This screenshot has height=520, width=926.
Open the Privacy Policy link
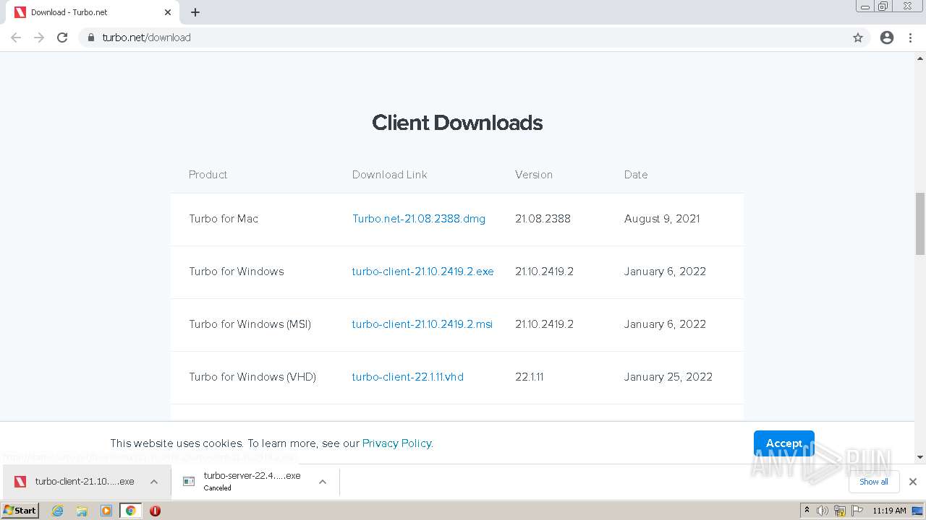coord(396,443)
